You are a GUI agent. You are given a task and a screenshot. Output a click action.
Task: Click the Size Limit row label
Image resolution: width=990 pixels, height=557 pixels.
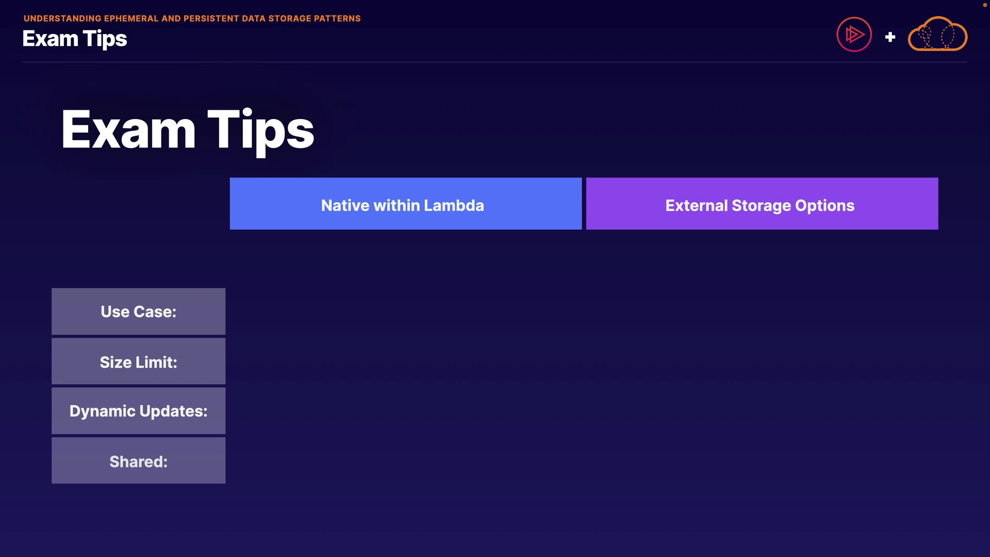coord(138,362)
